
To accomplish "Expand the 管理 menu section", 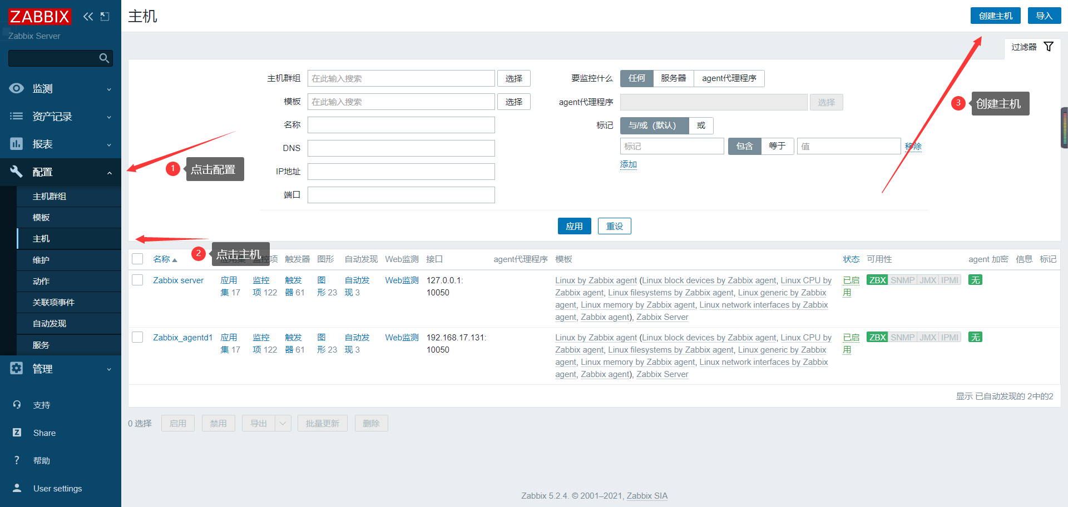I will click(x=61, y=368).
